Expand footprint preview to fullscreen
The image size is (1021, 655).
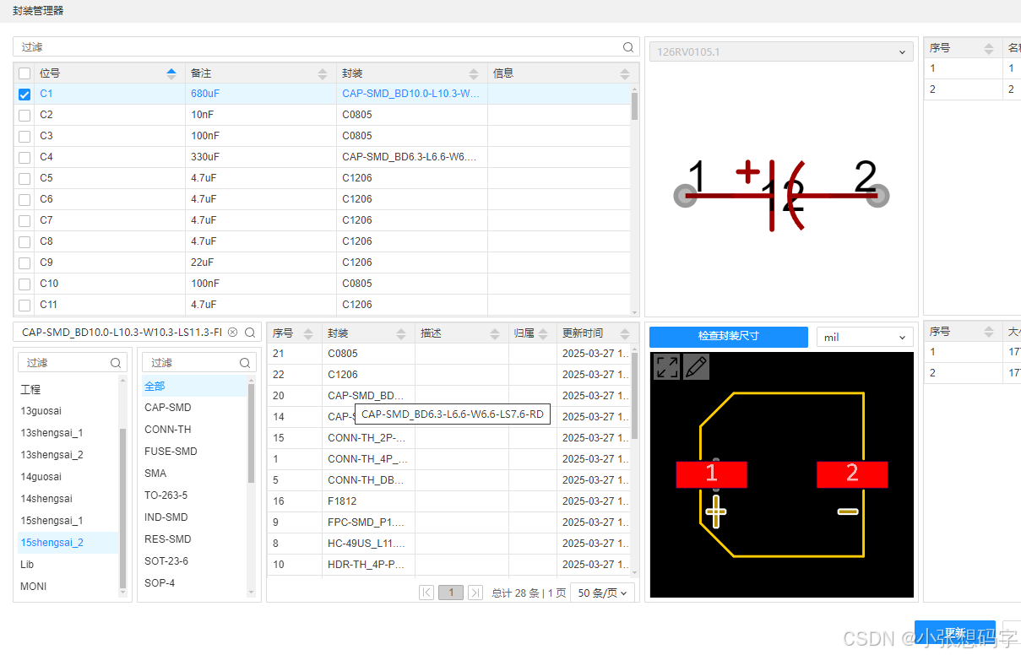[x=667, y=366]
